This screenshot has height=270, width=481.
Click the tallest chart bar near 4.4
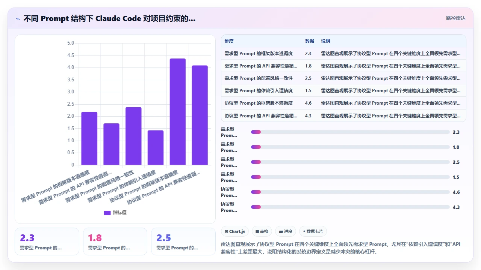point(178,112)
